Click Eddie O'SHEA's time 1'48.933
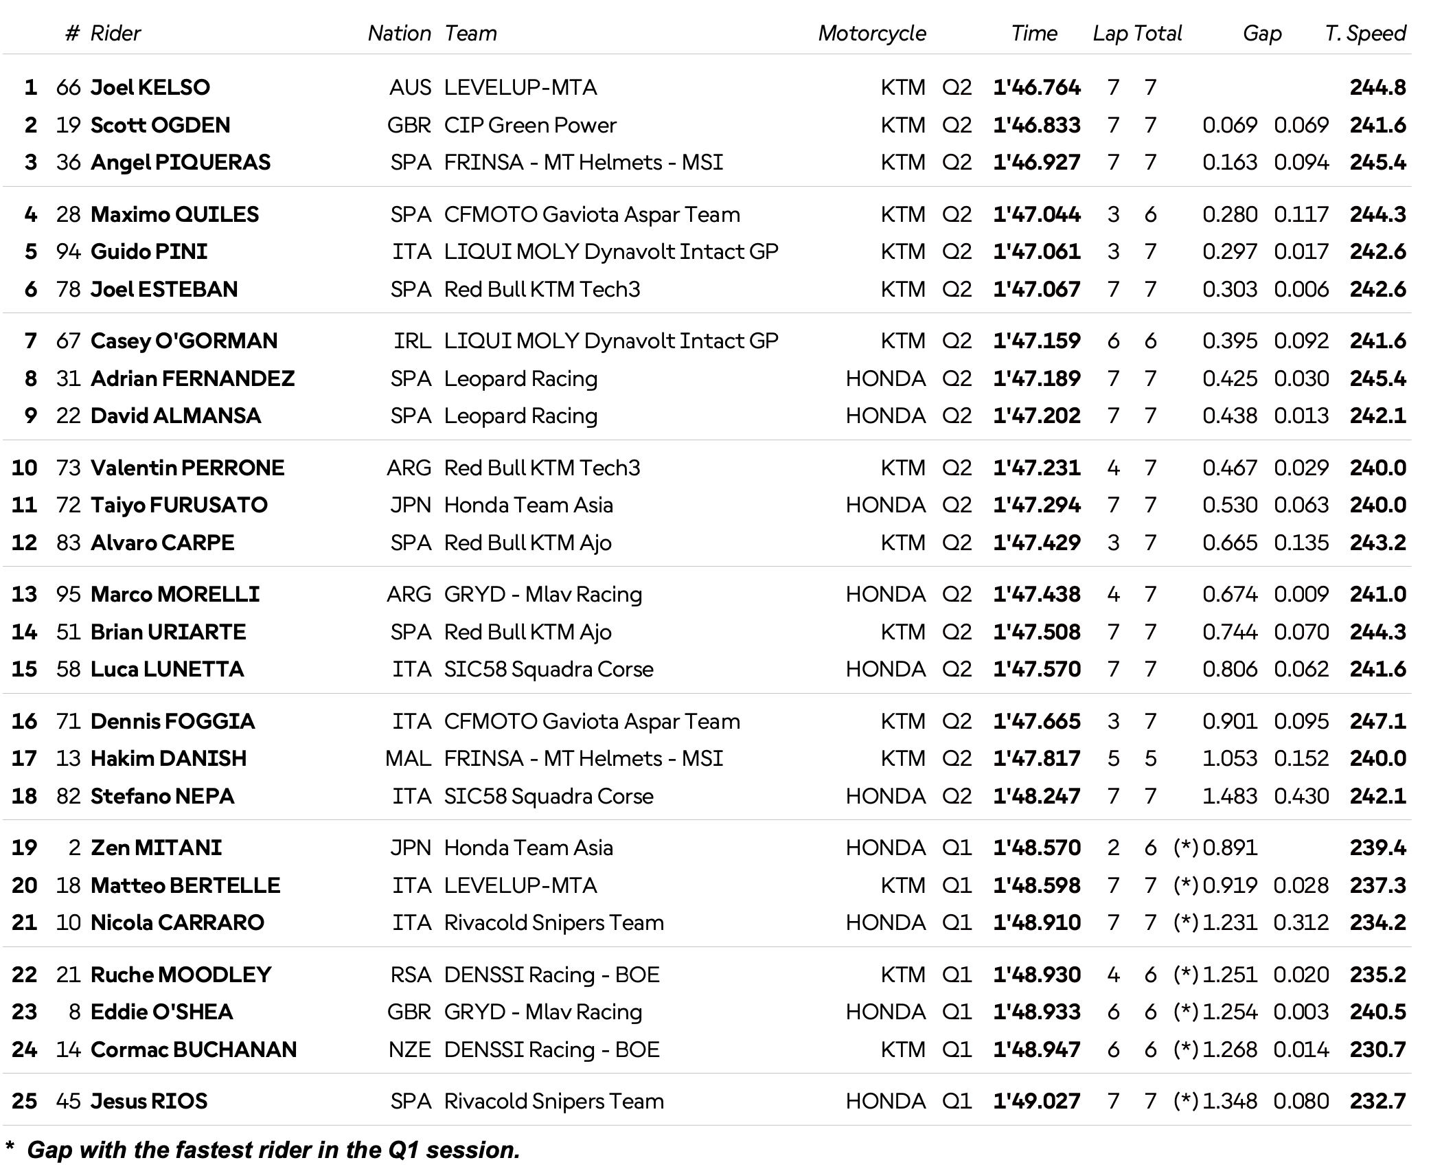Viewport: 1431px width, 1169px height. (x=1036, y=1012)
